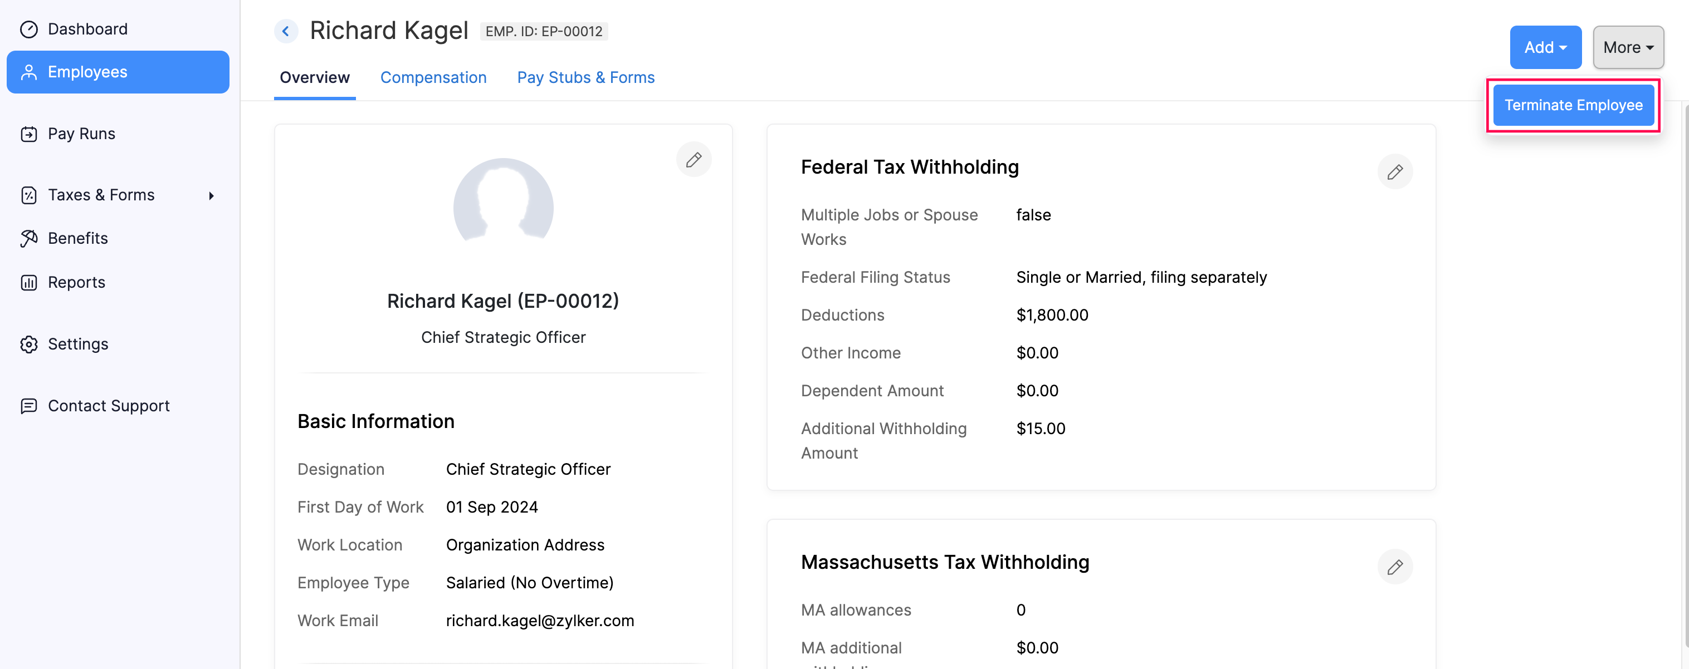Image resolution: width=1689 pixels, height=669 pixels.
Task: Edit the employee profile with the pencil icon
Action: click(694, 159)
